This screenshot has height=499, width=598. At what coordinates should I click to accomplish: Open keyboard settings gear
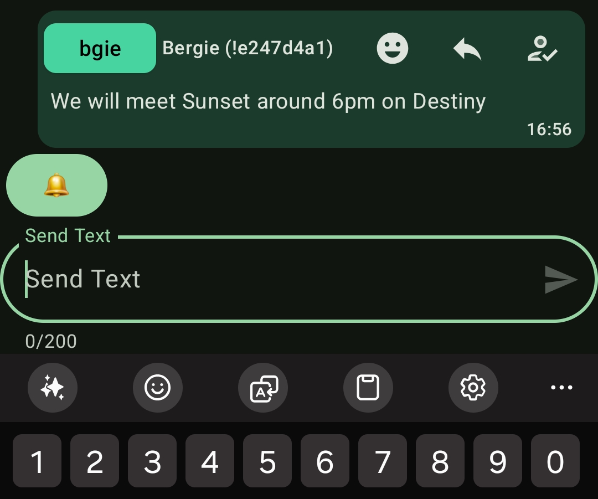click(x=473, y=388)
